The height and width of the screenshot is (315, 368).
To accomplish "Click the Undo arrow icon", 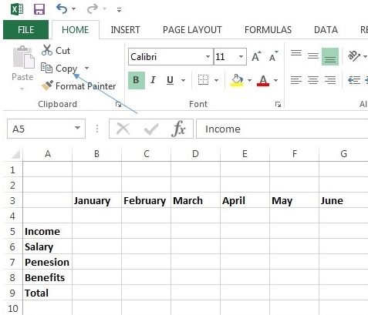I will [62, 9].
